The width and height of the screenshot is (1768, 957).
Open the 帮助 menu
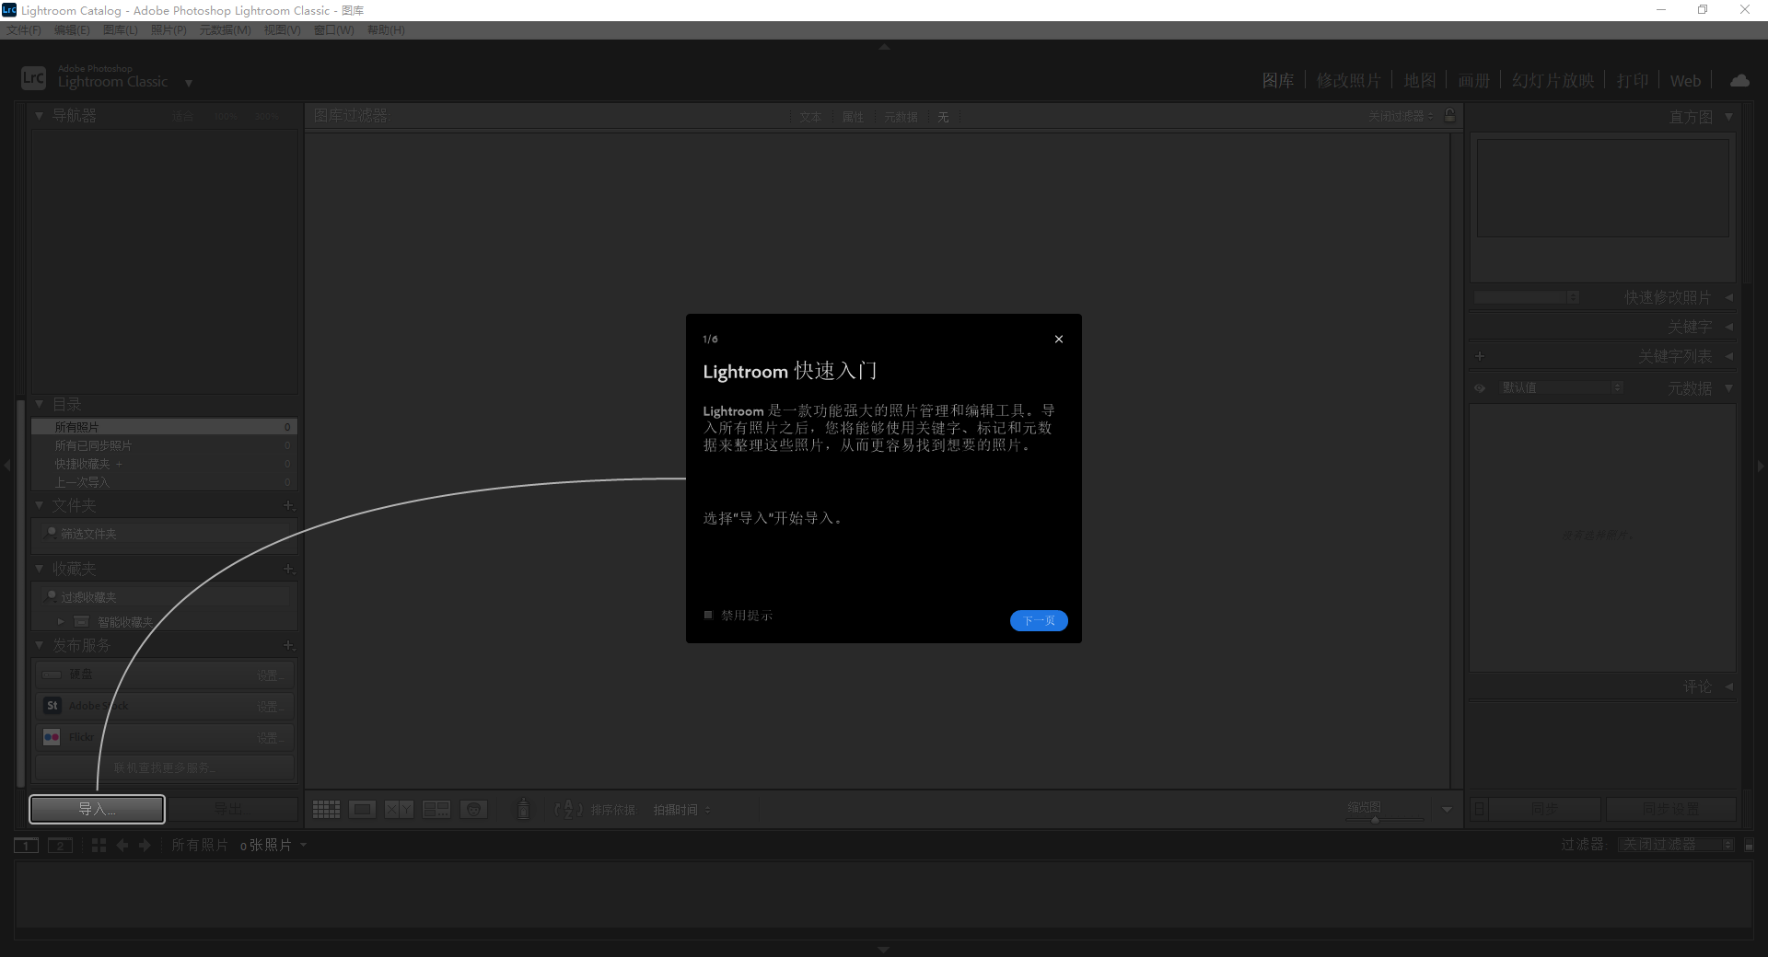[385, 29]
